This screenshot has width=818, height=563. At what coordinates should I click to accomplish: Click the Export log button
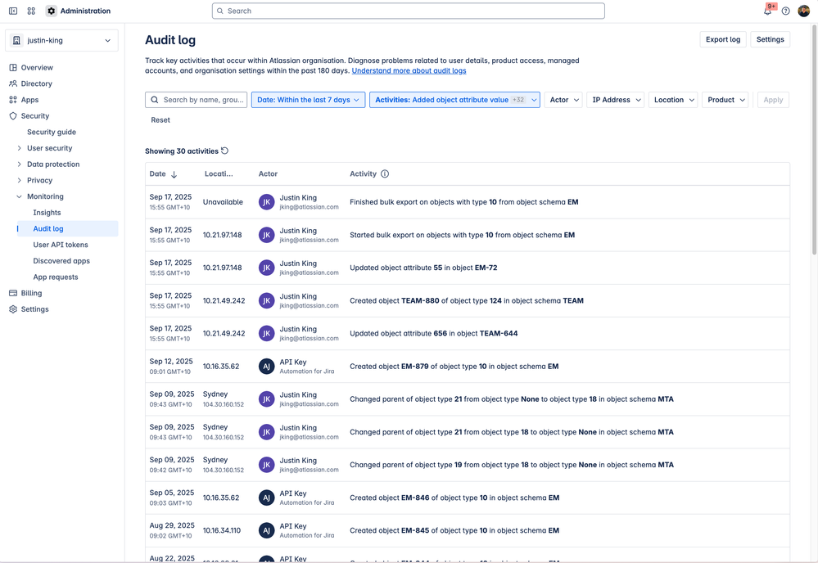(x=722, y=39)
